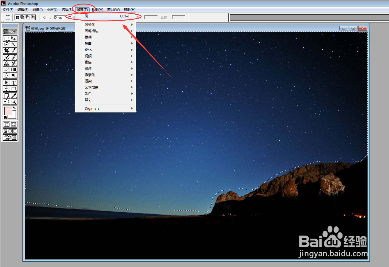
Task: Select the Clone Stamp tool
Action: (7, 64)
